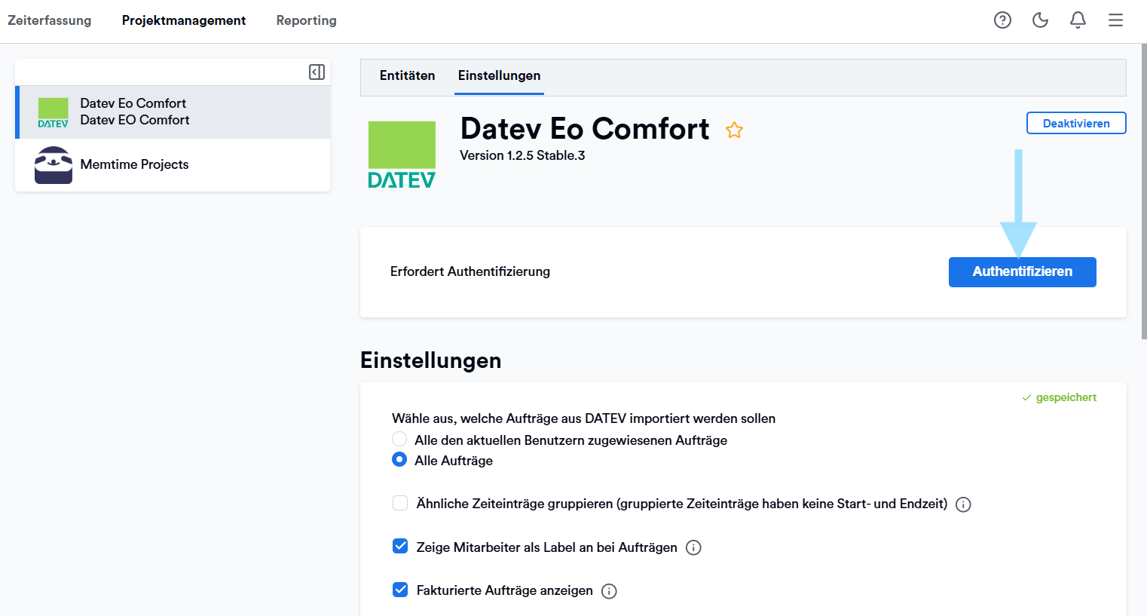The width and height of the screenshot is (1147, 616).
Task: Select Memtime Projects in the sidebar
Action: coord(134,164)
